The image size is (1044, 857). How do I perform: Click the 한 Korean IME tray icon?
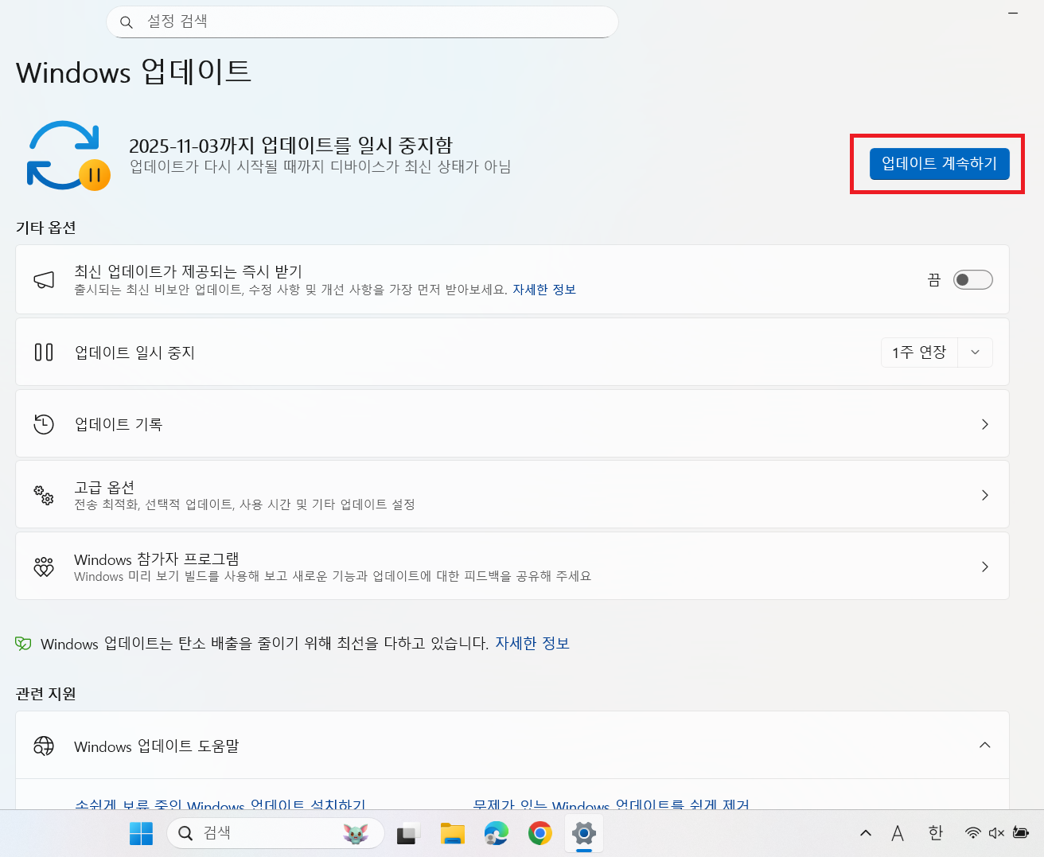936,832
